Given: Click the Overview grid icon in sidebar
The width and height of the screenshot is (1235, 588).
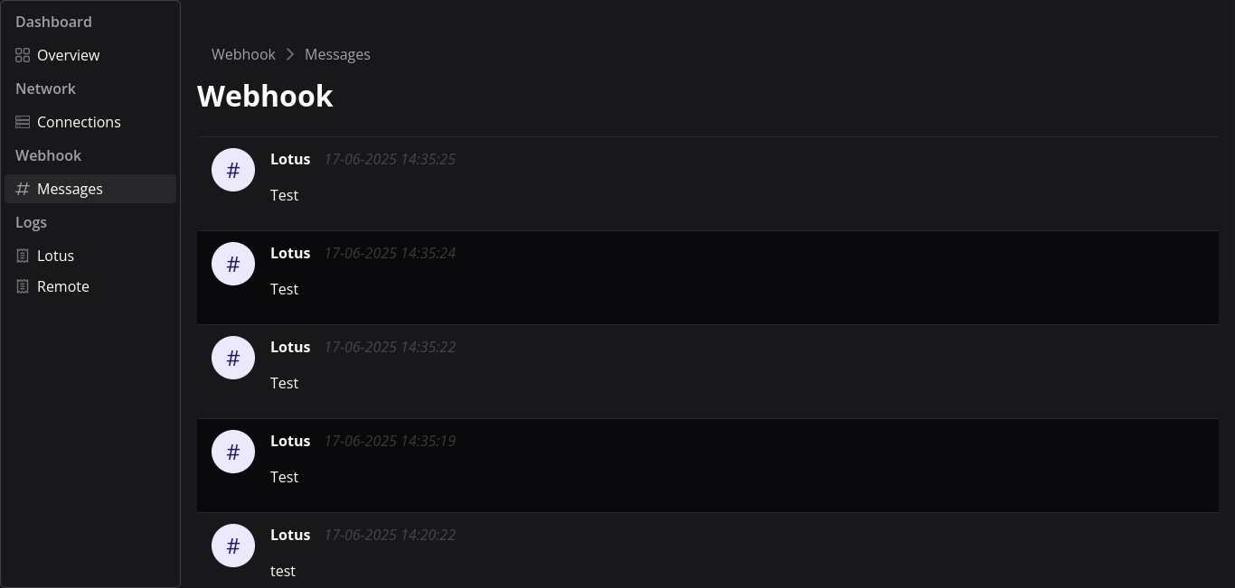Looking at the screenshot, I should pyautogui.click(x=23, y=55).
